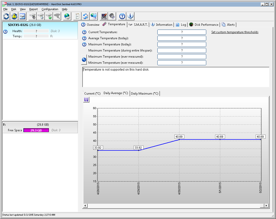Screen dimensions: 276x219
Task: Open the Report menu
Action: point(33,9)
